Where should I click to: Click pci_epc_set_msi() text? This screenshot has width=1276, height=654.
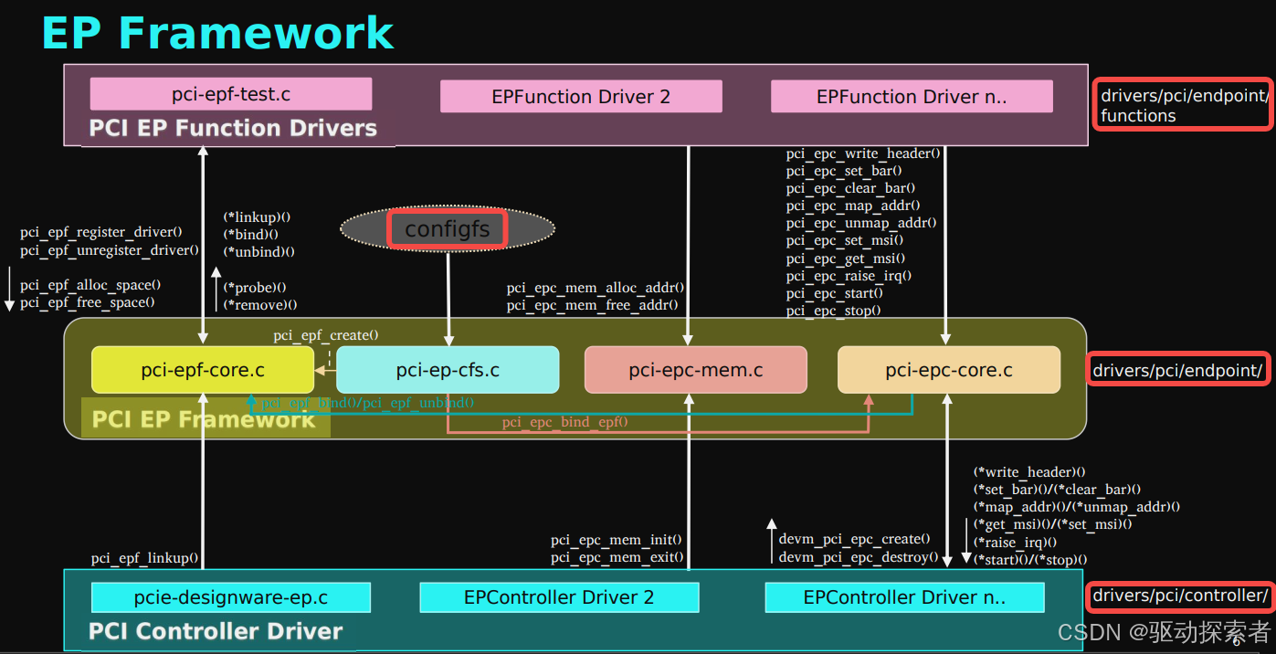click(x=845, y=240)
